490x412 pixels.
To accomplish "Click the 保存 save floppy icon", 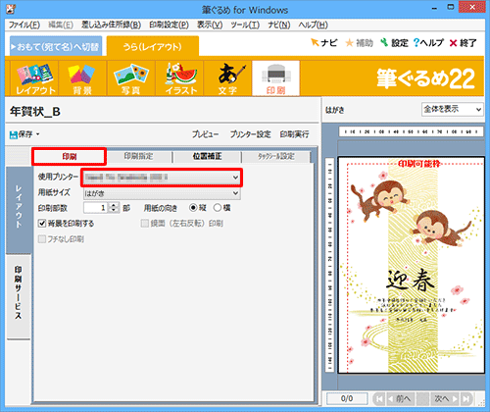I will tap(14, 134).
